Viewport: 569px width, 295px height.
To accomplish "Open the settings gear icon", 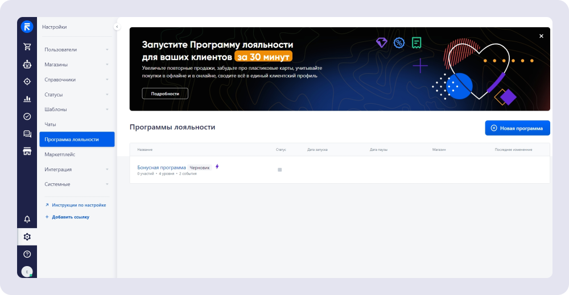I will (27, 237).
